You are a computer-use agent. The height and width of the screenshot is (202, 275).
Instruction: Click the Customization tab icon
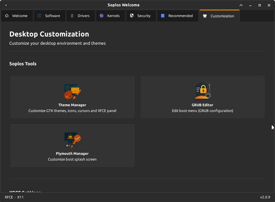coord(205,16)
